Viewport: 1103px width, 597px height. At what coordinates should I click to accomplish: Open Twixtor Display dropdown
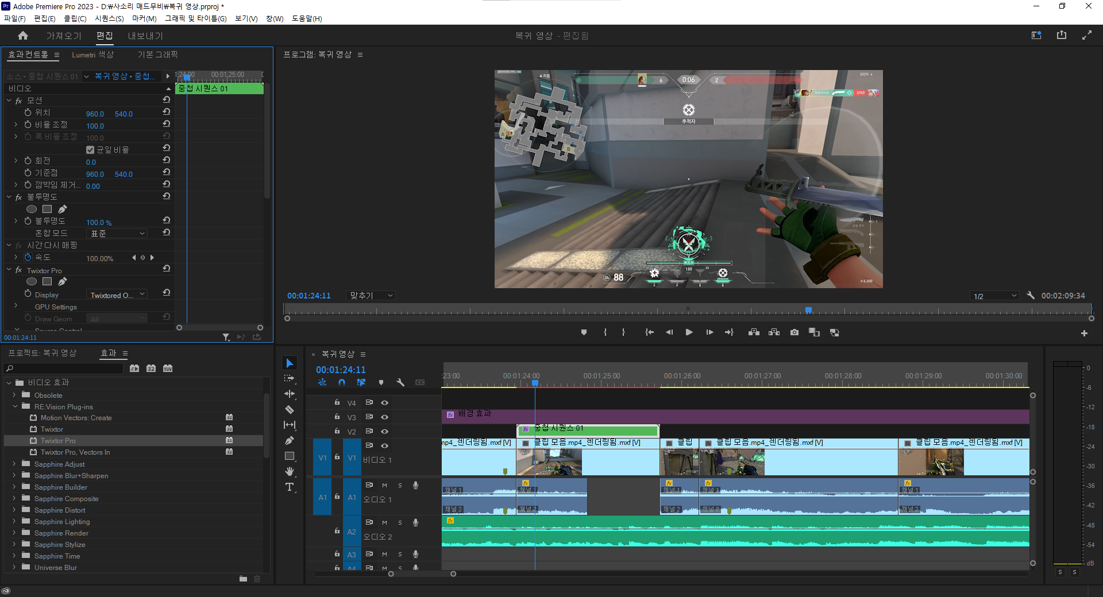(117, 295)
